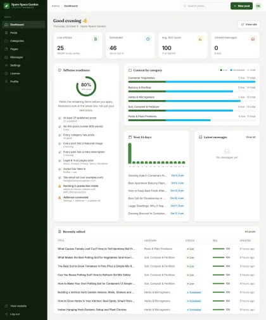Click the View website external-link icon
266x320 pixels.
point(6,306)
